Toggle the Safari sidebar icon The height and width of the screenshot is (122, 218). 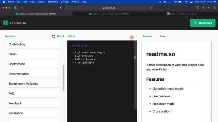click(x=16, y=8)
